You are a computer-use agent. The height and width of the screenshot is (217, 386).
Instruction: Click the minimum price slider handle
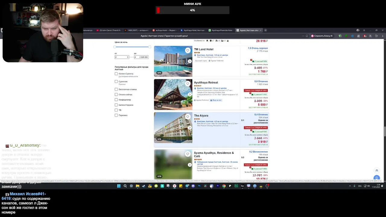point(115,47)
